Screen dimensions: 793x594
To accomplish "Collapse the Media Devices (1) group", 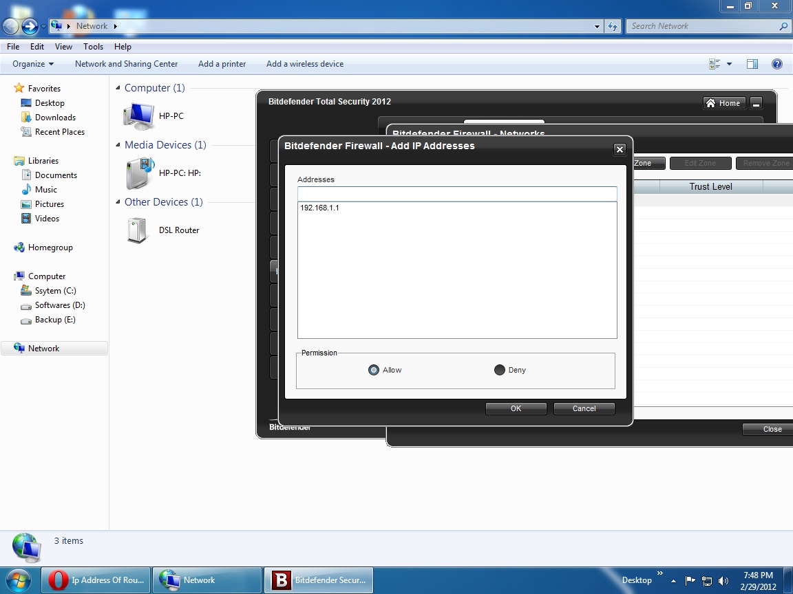I will point(118,145).
